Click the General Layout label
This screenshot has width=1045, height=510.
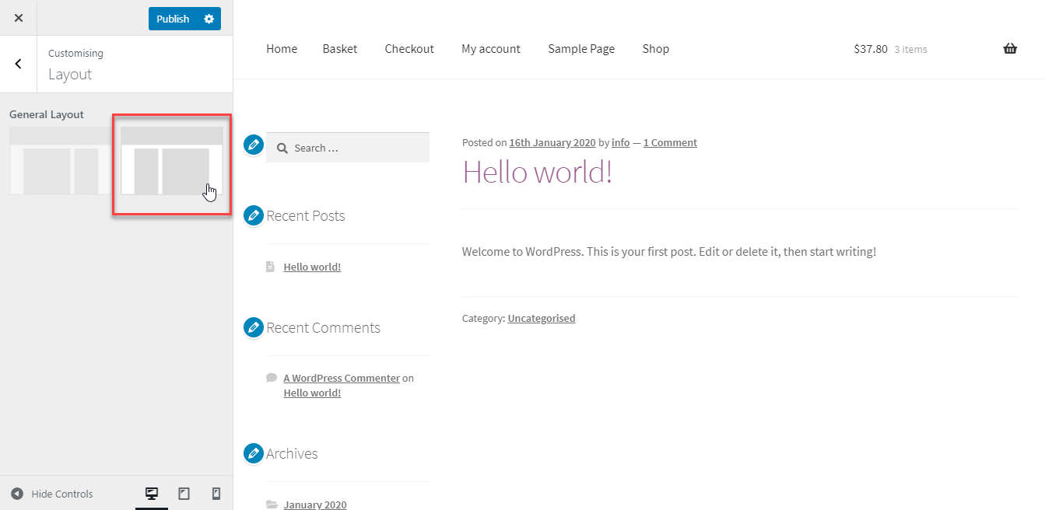[x=47, y=114]
